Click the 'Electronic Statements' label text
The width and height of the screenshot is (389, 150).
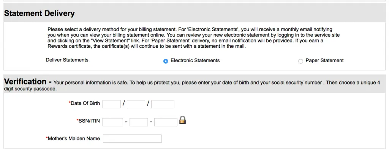pos(195,60)
